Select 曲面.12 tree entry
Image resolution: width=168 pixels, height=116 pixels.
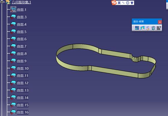(x=23, y=83)
